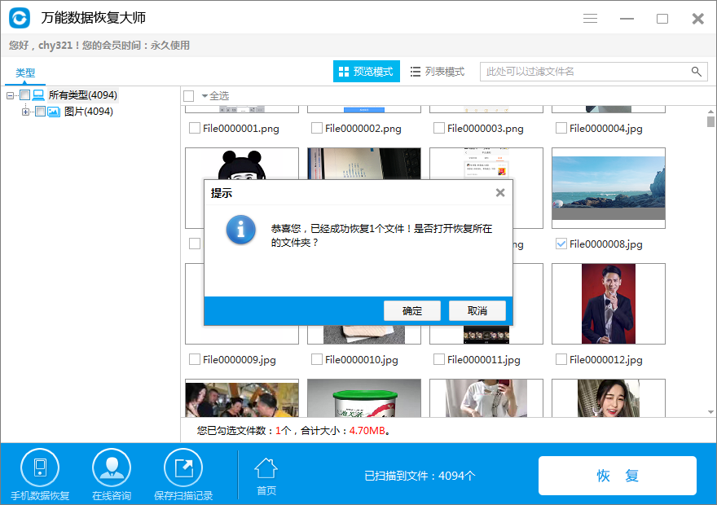The height and width of the screenshot is (505, 717).
Task: Go to home page icon
Action: (x=266, y=468)
